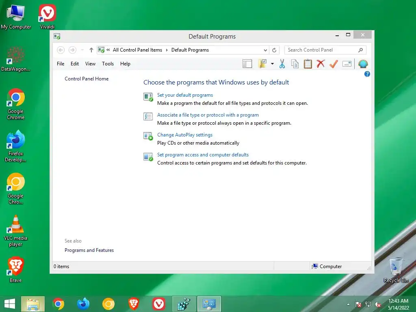
Task: Open Change AutoPlay settings link
Action: point(185,135)
